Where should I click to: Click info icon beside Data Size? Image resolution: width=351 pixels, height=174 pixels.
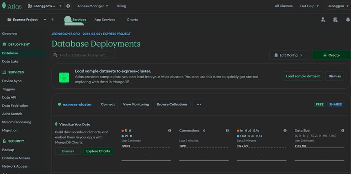(x=342, y=131)
